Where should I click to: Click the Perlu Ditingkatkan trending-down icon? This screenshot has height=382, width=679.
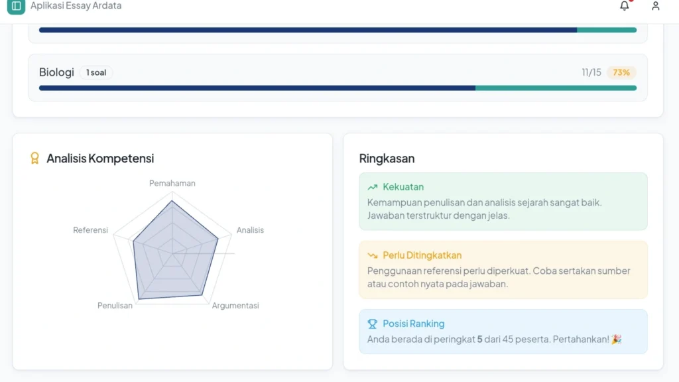pos(373,255)
